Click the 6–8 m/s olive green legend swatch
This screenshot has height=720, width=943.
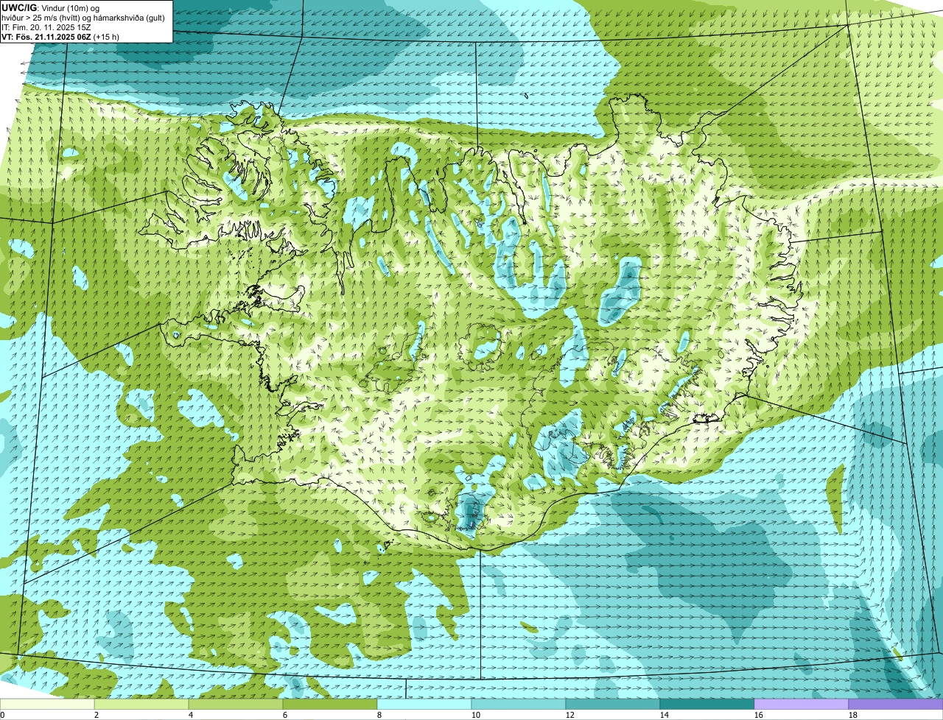330,705
